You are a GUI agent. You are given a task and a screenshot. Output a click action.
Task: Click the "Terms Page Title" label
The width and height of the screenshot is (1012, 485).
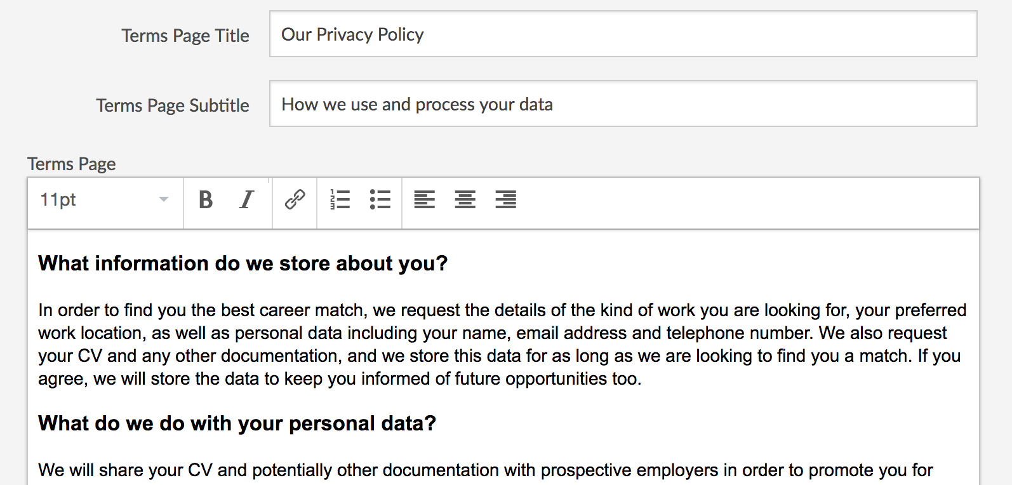185,36
